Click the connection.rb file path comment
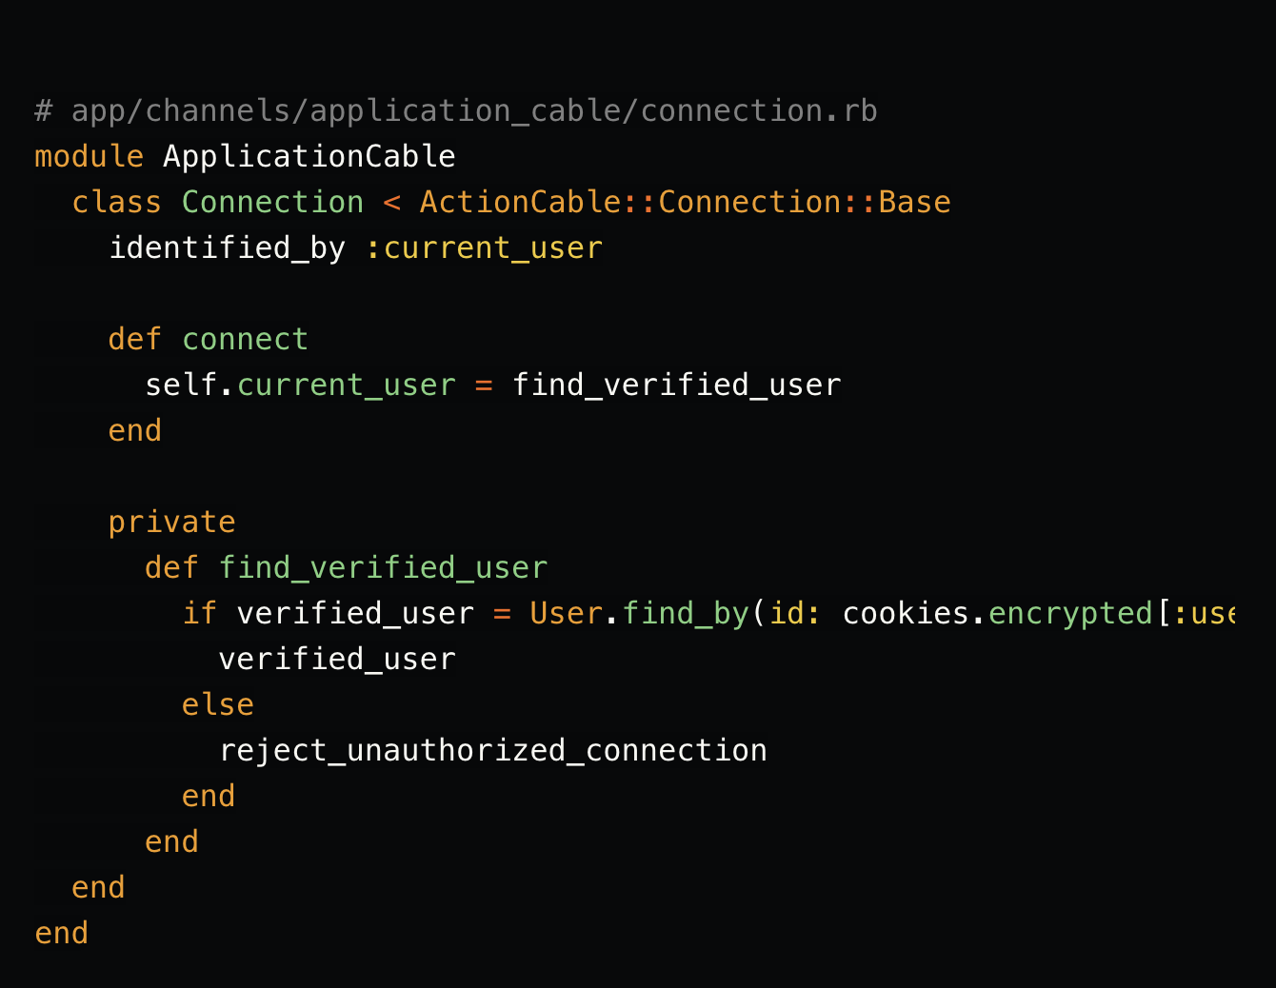Screen dimensions: 1276x988 [x=455, y=111]
